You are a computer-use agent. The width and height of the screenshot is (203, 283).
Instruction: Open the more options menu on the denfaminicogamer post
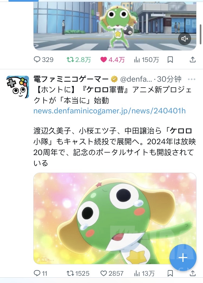[192, 79]
